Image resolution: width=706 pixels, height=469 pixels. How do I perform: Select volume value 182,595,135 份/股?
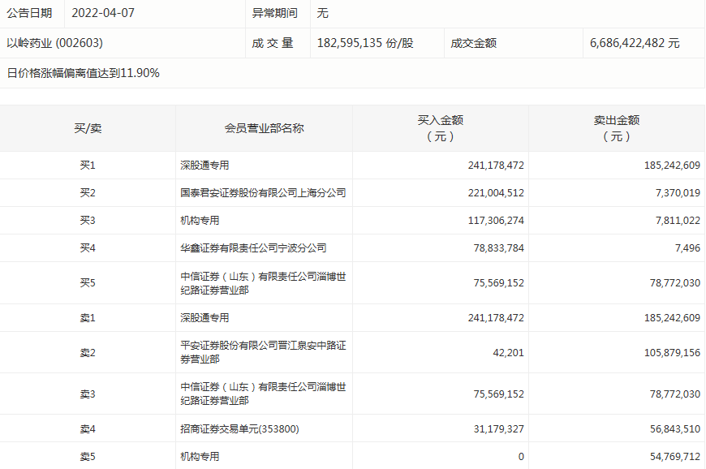click(x=365, y=43)
